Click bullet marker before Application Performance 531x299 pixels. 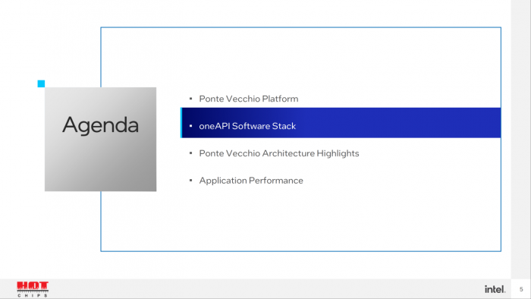pos(190,181)
